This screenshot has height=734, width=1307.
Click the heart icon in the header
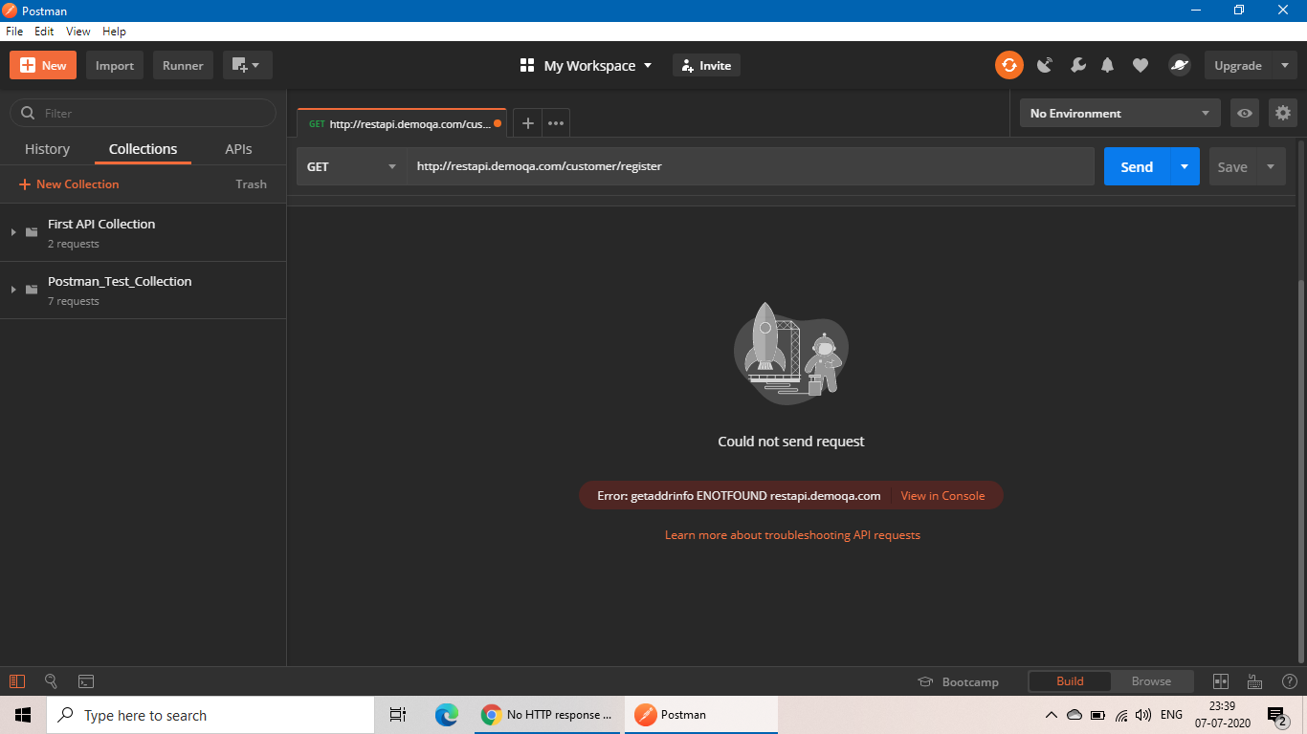(x=1140, y=65)
